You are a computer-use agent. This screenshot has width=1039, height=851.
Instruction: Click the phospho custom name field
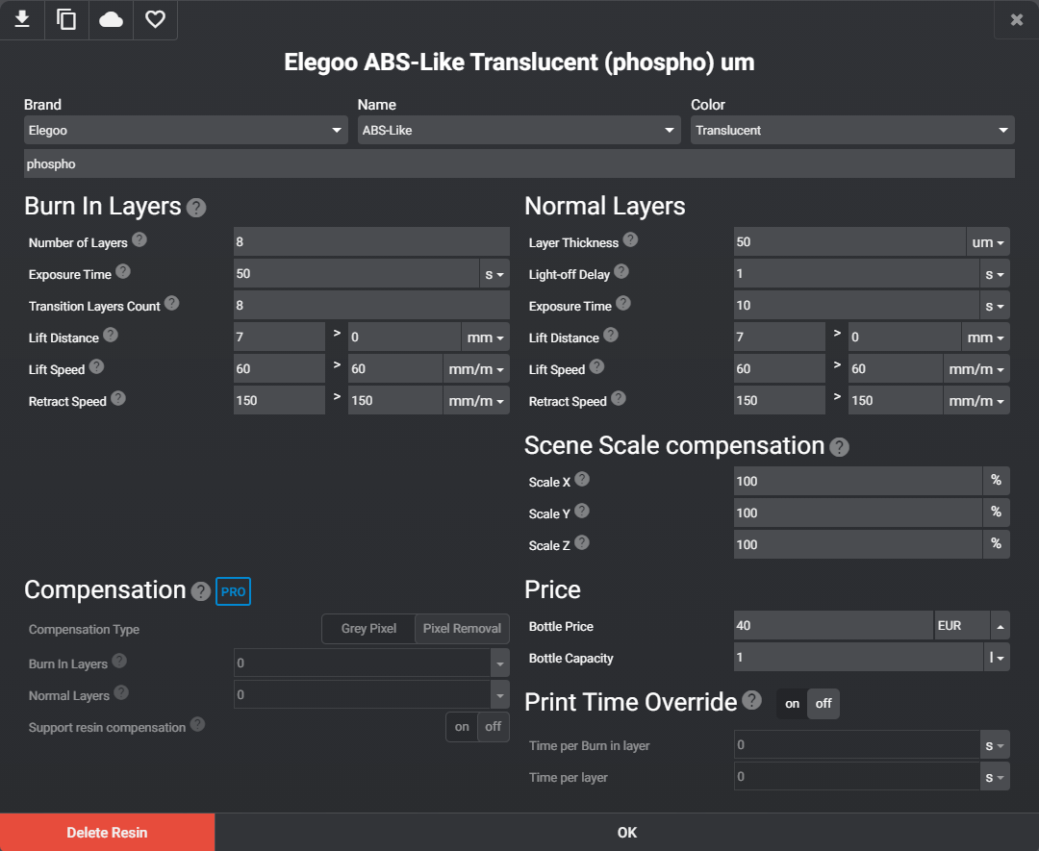click(x=519, y=163)
